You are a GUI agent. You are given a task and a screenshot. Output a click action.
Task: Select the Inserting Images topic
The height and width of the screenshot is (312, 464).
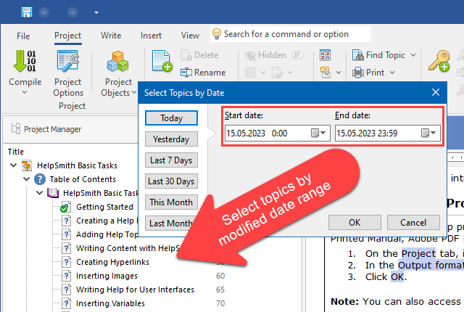click(107, 276)
